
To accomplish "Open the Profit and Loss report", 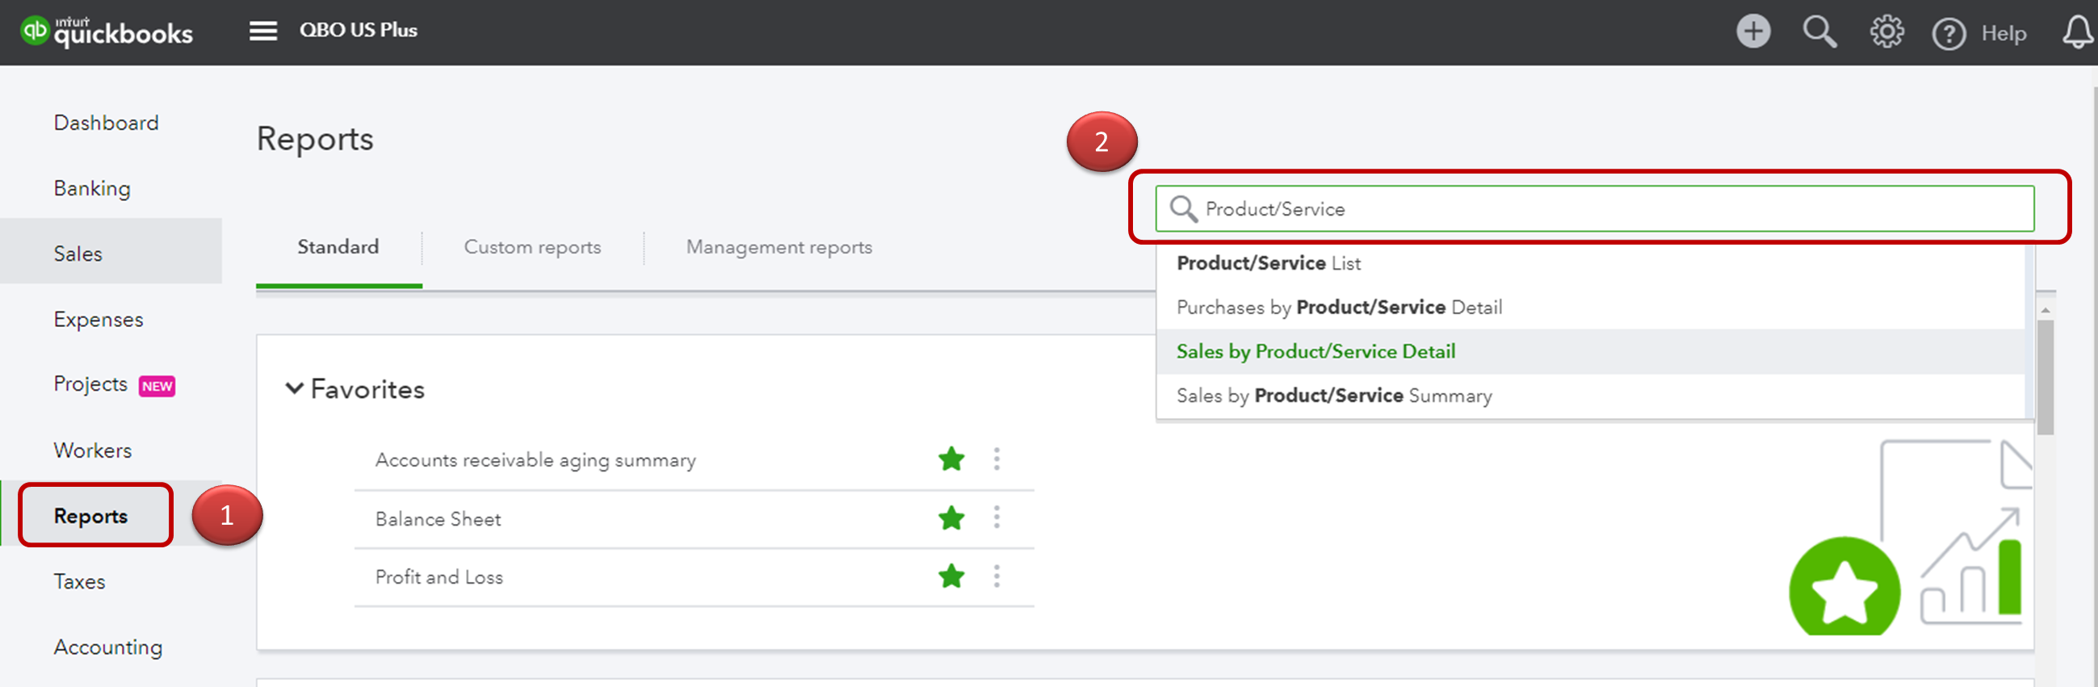I will [x=438, y=577].
